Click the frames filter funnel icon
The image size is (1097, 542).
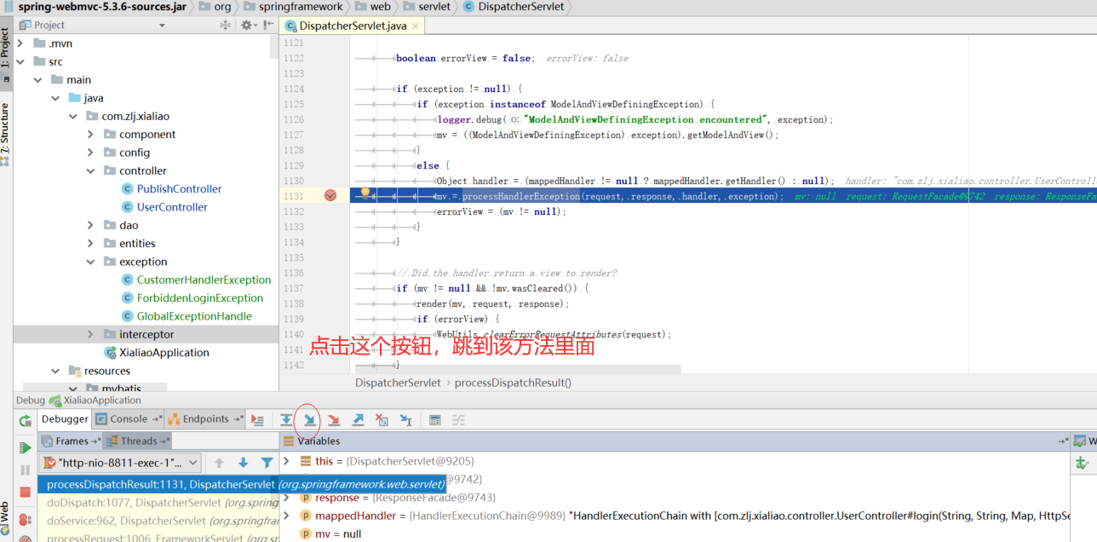(x=267, y=463)
